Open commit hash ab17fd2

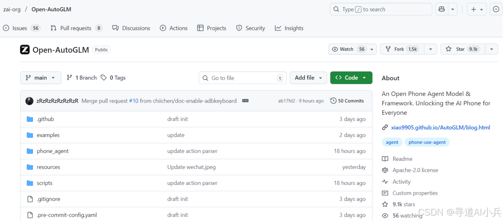(x=287, y=101)
